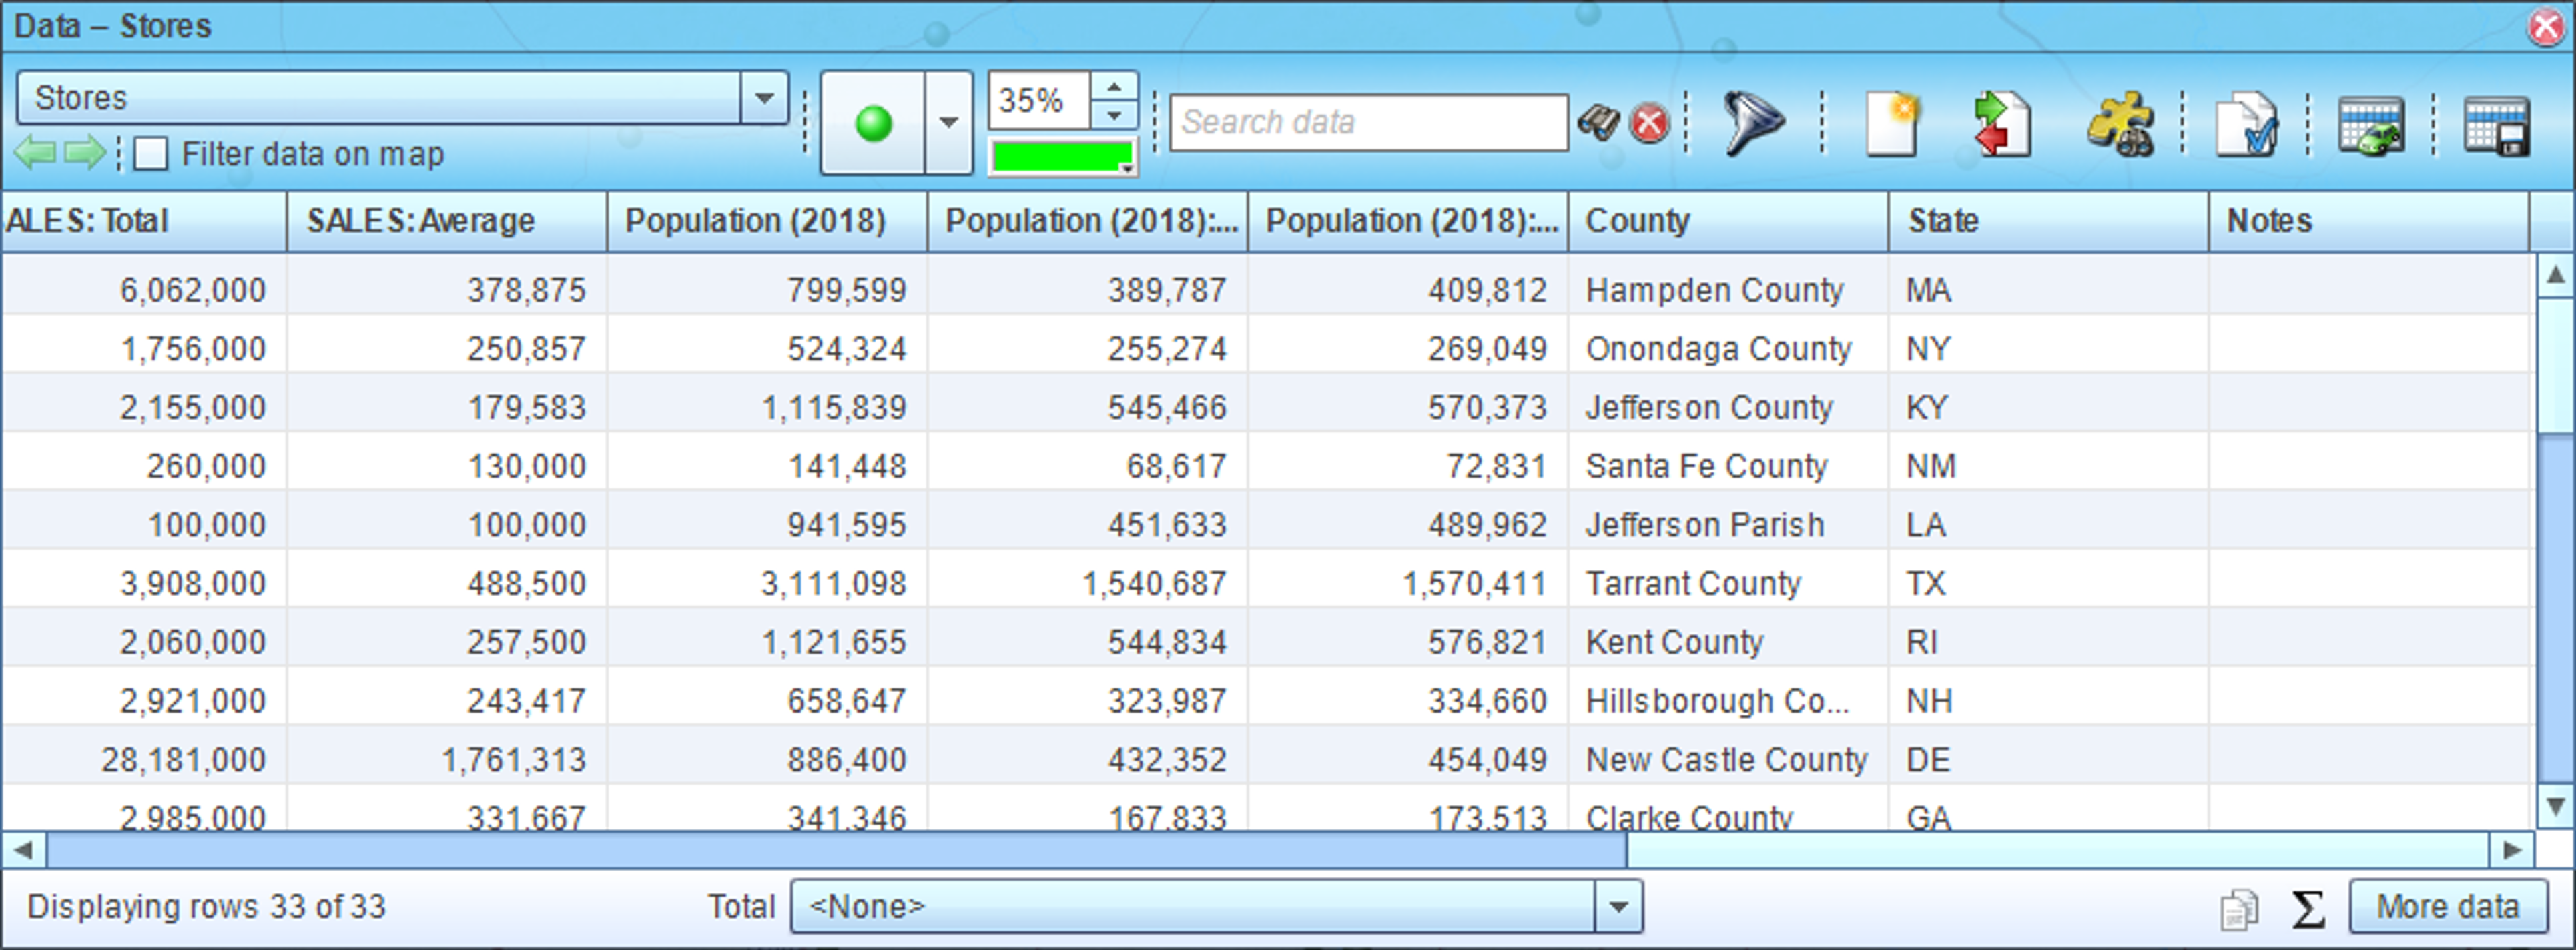
Task: Select the Jefferson County cell
Action: coord(1728,407)
